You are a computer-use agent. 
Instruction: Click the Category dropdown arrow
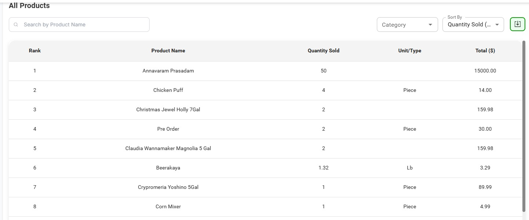430,25
